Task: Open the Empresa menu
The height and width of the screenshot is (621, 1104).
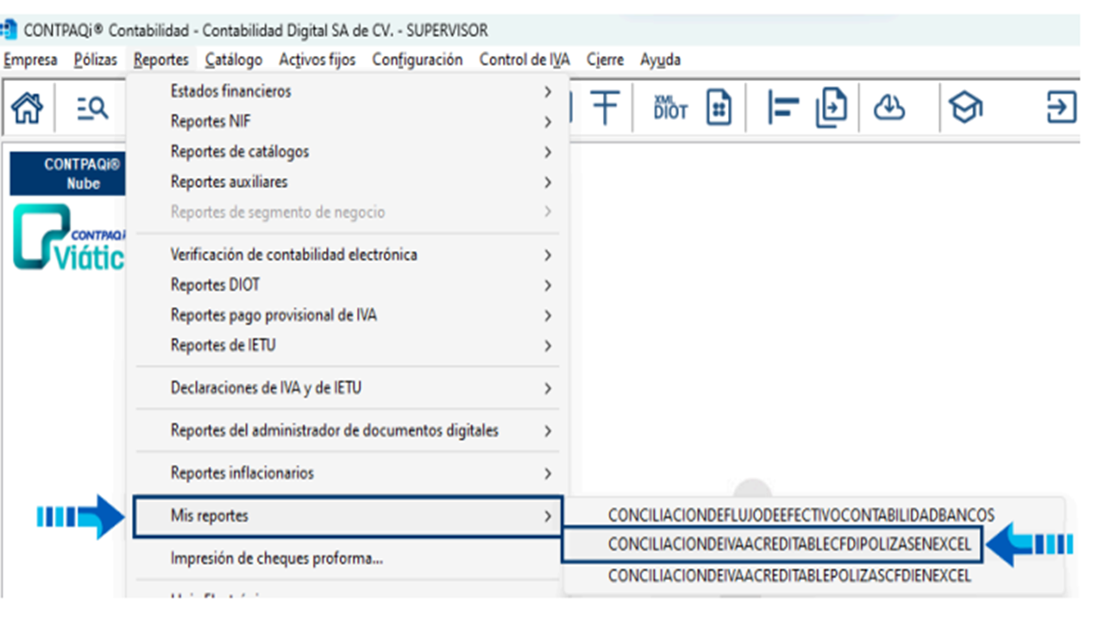Action: [x=30, y=60]
